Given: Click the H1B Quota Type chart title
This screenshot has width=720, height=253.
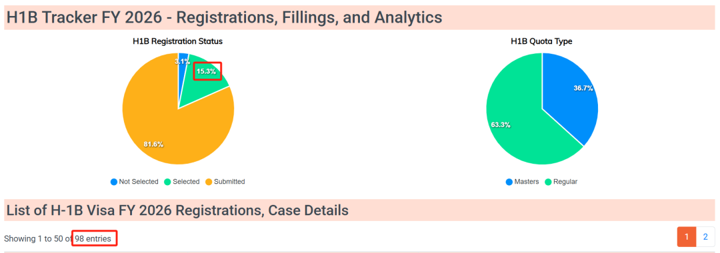Looking at the screenshot, I should pos(541,41).
